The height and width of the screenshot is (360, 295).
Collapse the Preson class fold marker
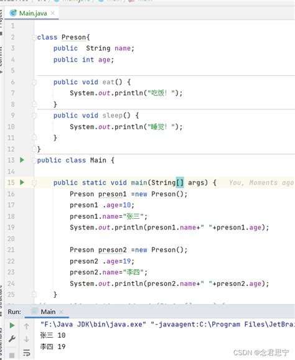click(x=34, y=37)
